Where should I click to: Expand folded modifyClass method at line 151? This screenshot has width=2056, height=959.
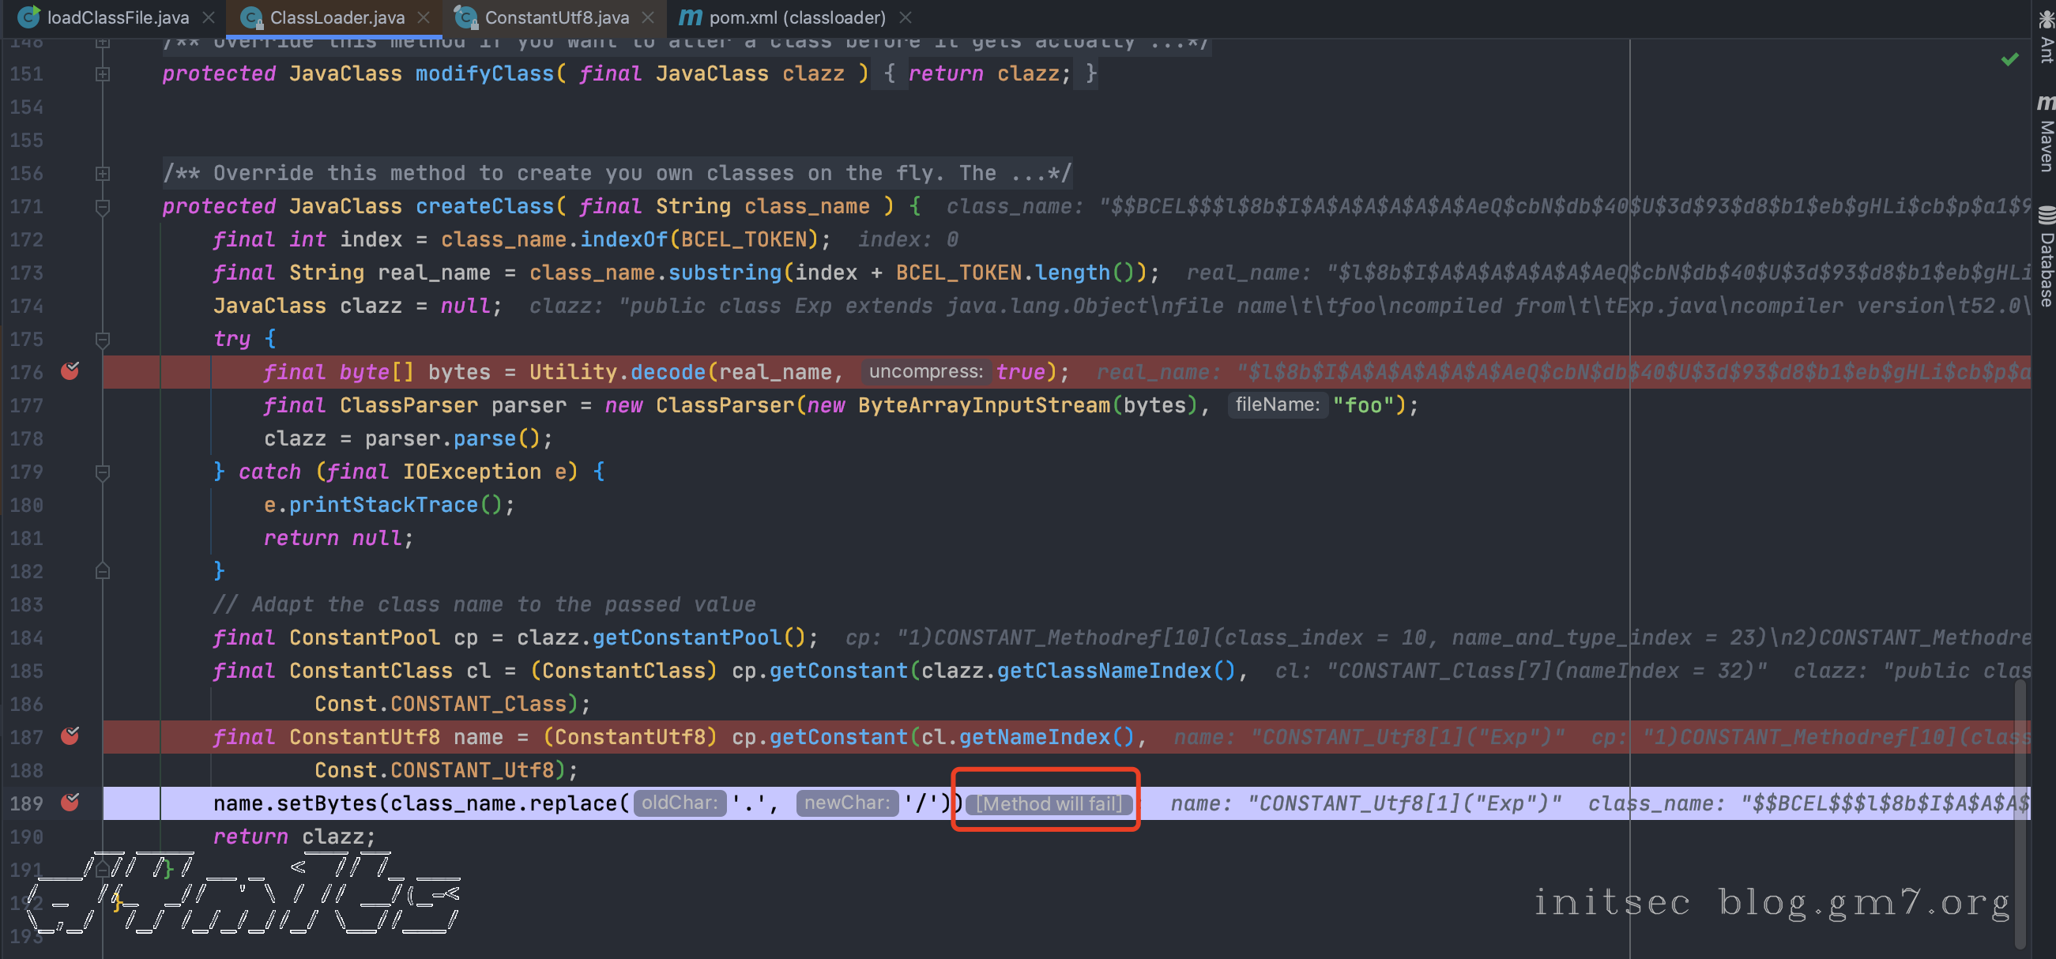(103, 73)
